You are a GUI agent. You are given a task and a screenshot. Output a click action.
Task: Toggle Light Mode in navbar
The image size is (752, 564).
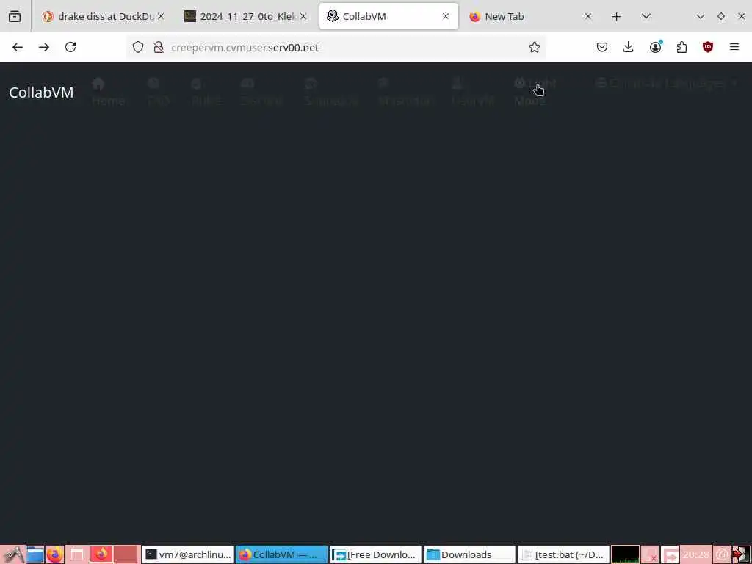535,92
